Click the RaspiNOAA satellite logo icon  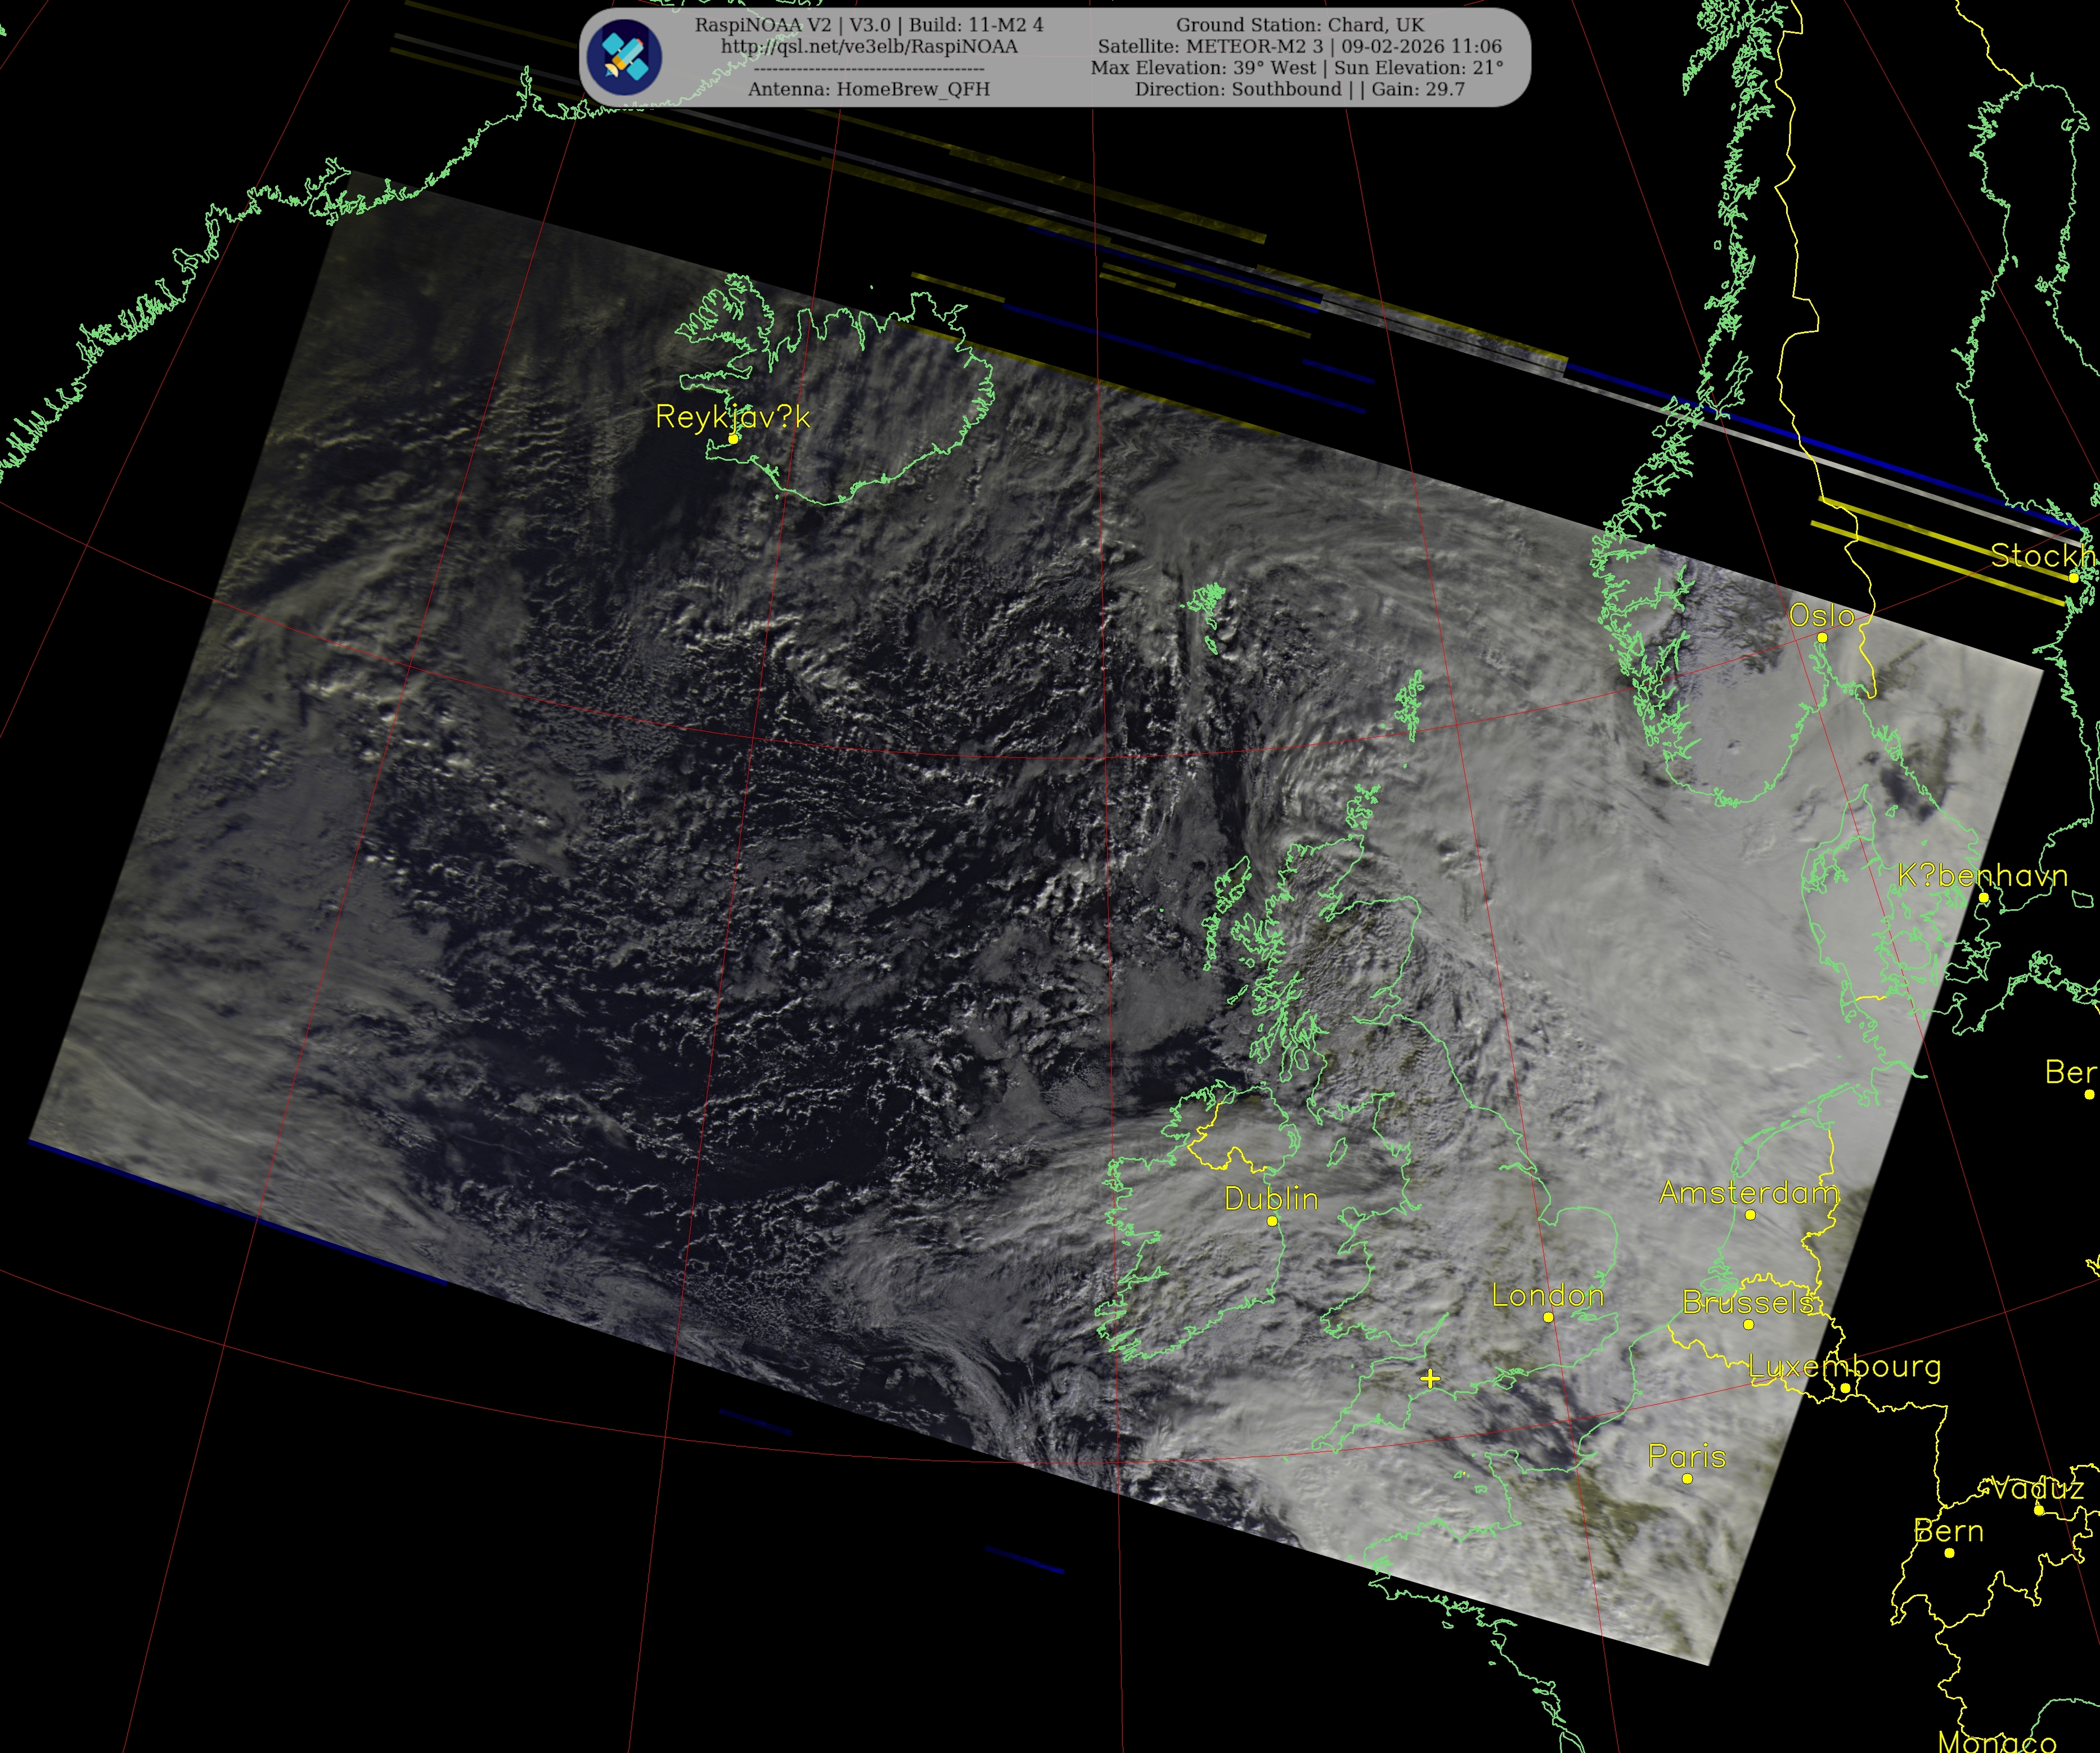[x=624, y=56]
